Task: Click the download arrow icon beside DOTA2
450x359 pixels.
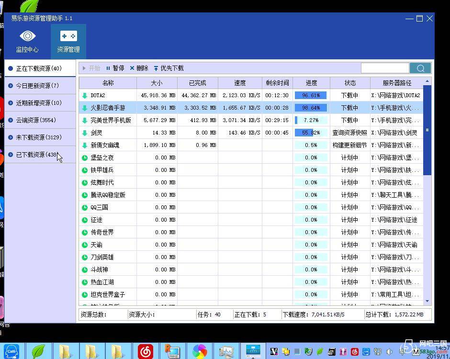Action: click(85, 96)
